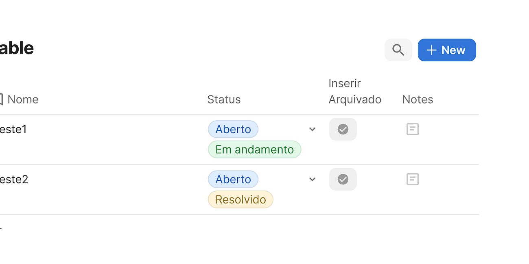529x264 pixels.
Task: Click the search magnifier icon
Action: pos(398,50)
